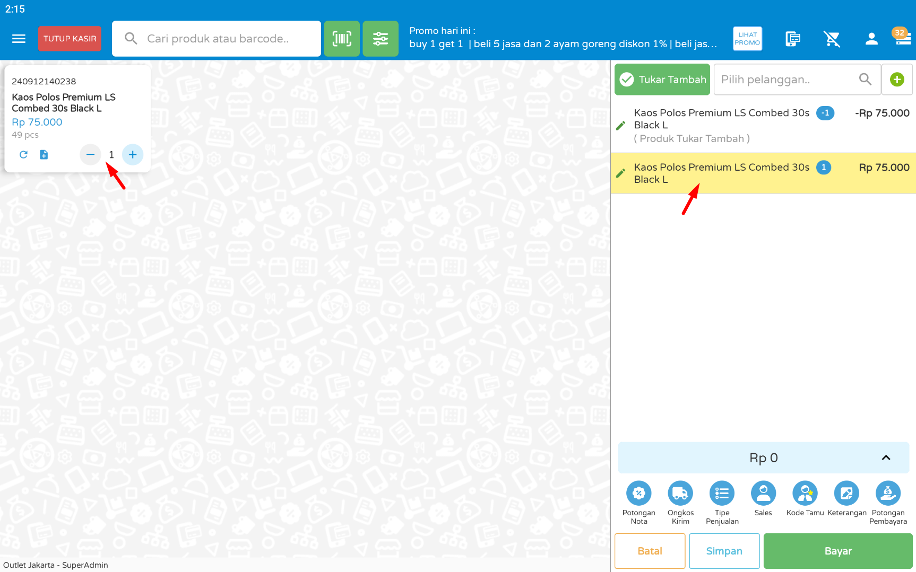Decrease product quantity with minus button
916x572 pixels.
90,154
